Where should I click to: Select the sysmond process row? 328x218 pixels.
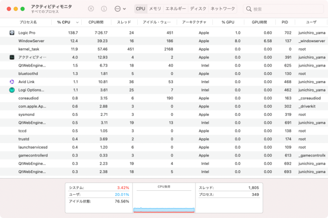tap(164, 114)
